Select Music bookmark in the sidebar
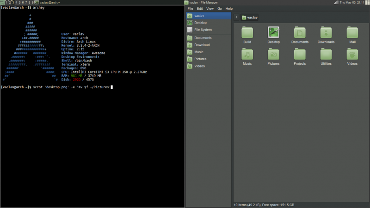 tap(209, 52)
